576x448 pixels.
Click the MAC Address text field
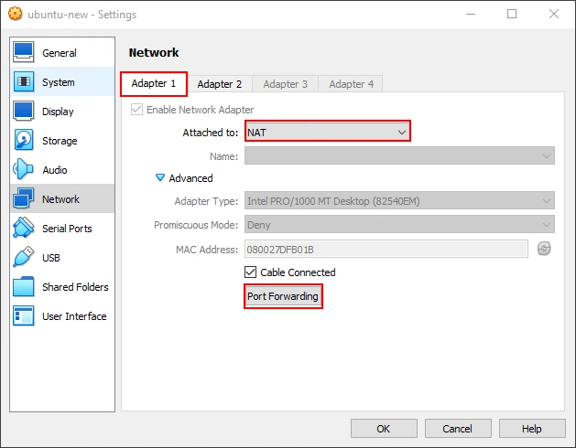point(385,249)
